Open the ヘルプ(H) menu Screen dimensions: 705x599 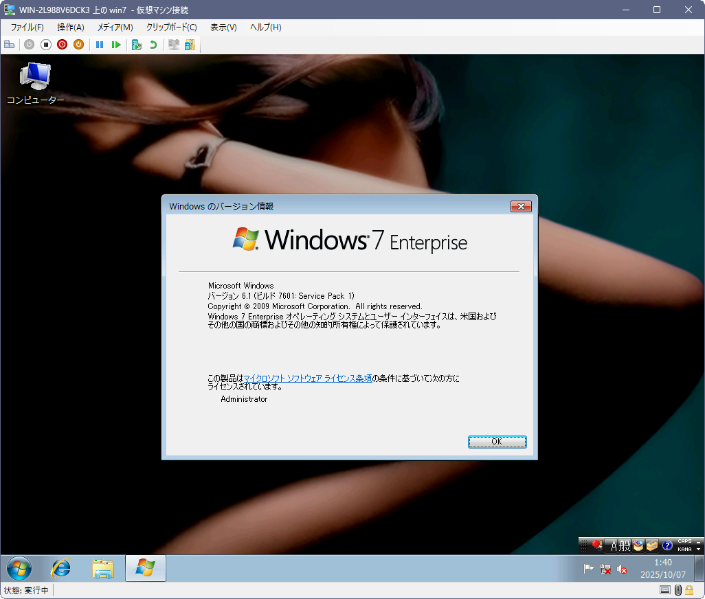click(x=266, y=27)
